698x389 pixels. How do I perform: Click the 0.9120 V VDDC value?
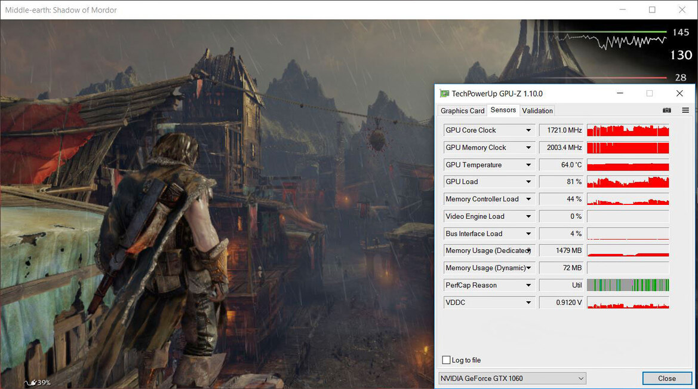(561, 302)
